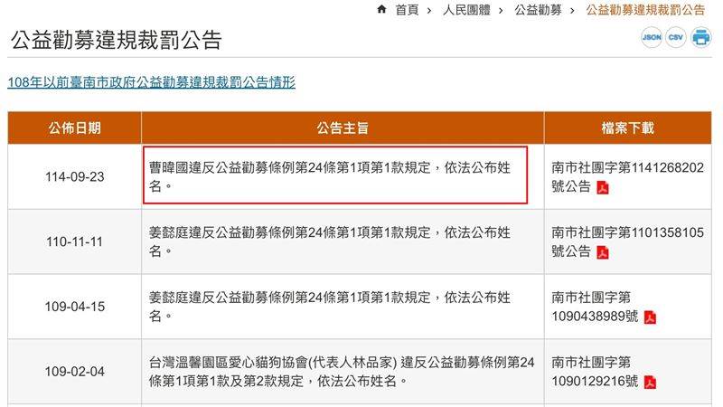Open PDF icon for 第1090438989號

(x=650, y=317)
